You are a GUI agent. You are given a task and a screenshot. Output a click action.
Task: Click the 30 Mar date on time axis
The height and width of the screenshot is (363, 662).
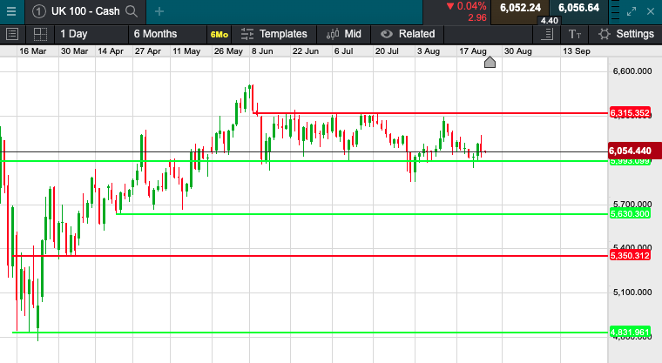pos(74,51)
